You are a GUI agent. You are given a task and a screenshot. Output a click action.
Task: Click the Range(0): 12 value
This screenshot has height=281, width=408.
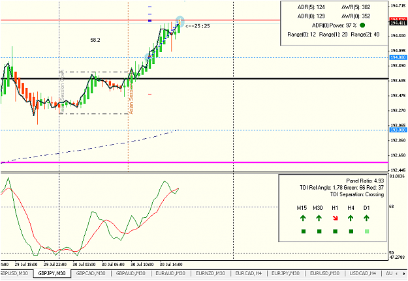(302, 35)
